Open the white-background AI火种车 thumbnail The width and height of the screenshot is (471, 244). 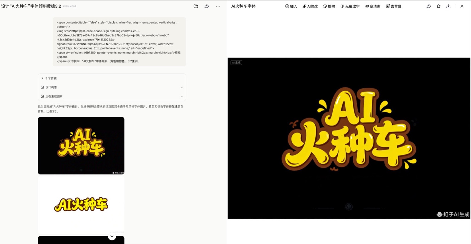point(81,205)
